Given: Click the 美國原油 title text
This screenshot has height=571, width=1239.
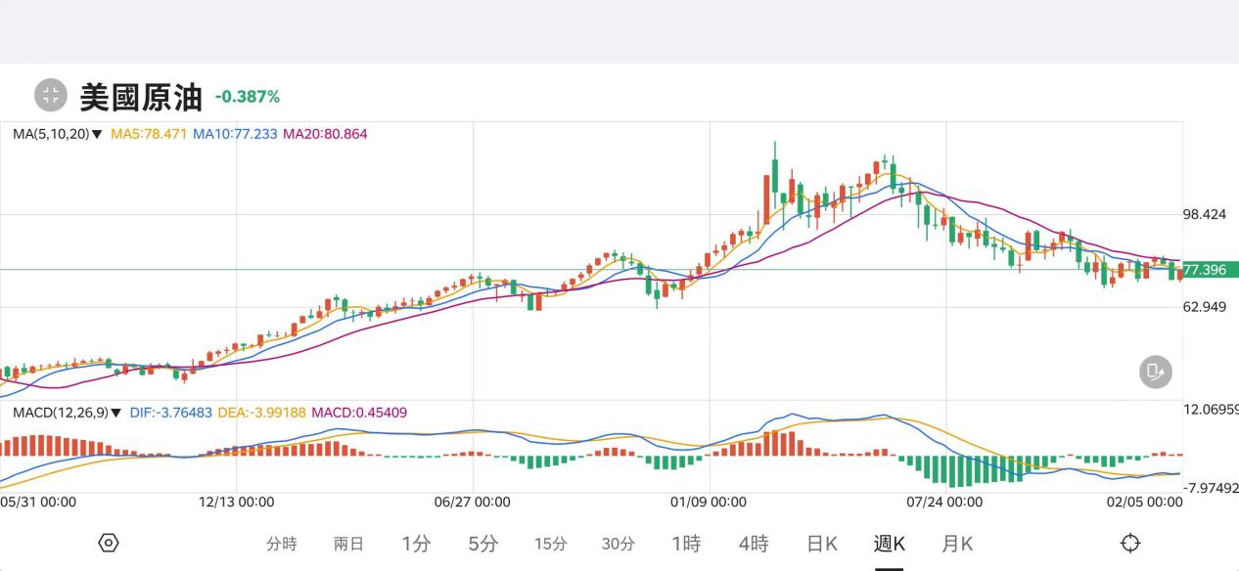Looking at the screenshot, I should pyautogui.click(x=140, y=97).
